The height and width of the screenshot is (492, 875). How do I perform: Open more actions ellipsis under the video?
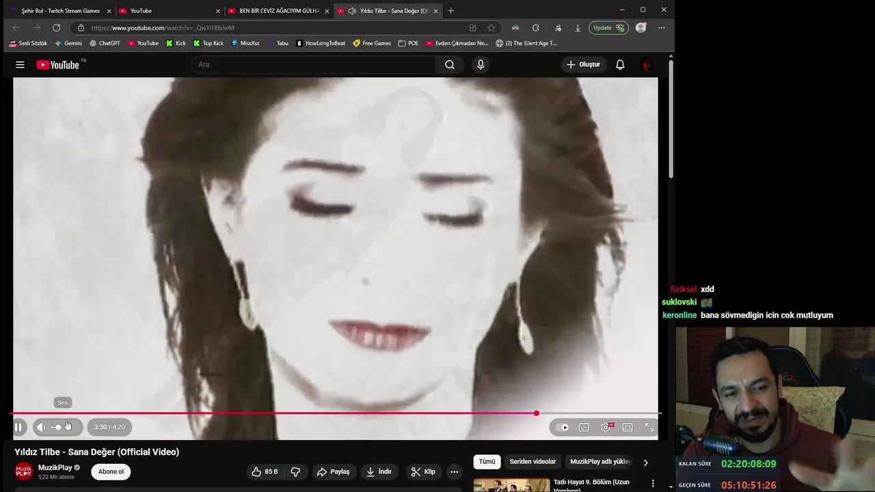coord(454,471)
